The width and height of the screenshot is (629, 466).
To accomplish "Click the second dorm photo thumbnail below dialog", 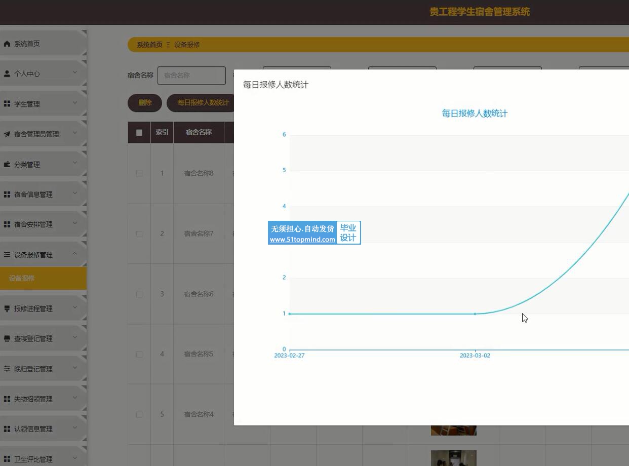I will 454,458.
